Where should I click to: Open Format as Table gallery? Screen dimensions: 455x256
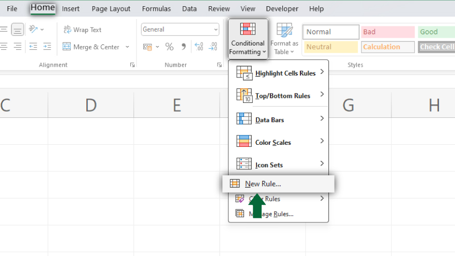pyautogui.click(x=284, y=39)
